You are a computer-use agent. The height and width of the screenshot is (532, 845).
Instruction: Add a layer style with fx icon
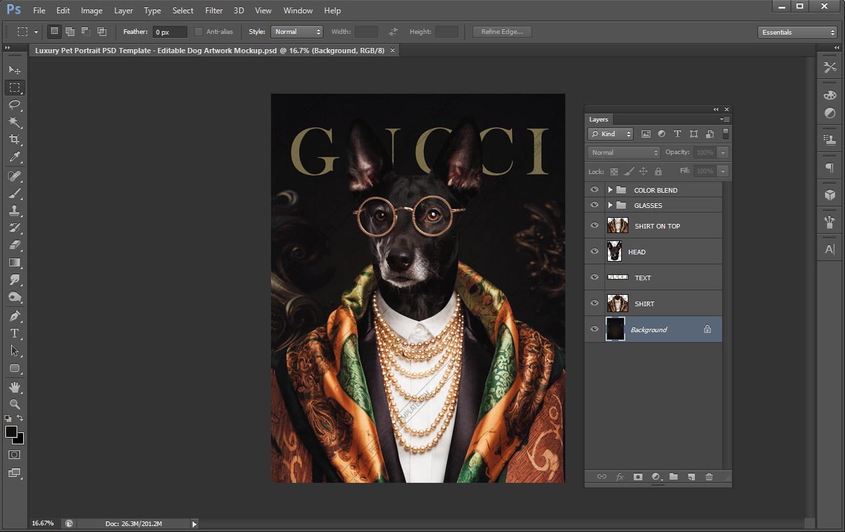tap(620, 477)
